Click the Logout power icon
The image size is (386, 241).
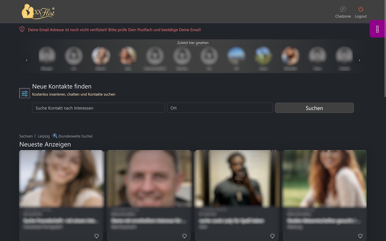[x=361, y=9]
